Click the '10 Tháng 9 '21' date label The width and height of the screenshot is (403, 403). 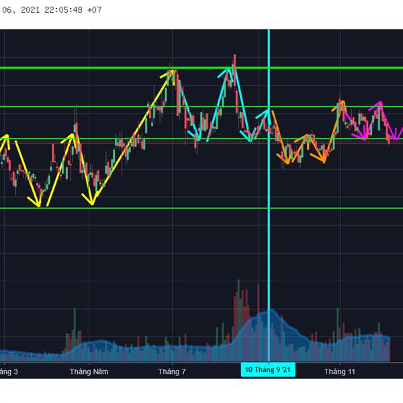[x=268, y=369]
